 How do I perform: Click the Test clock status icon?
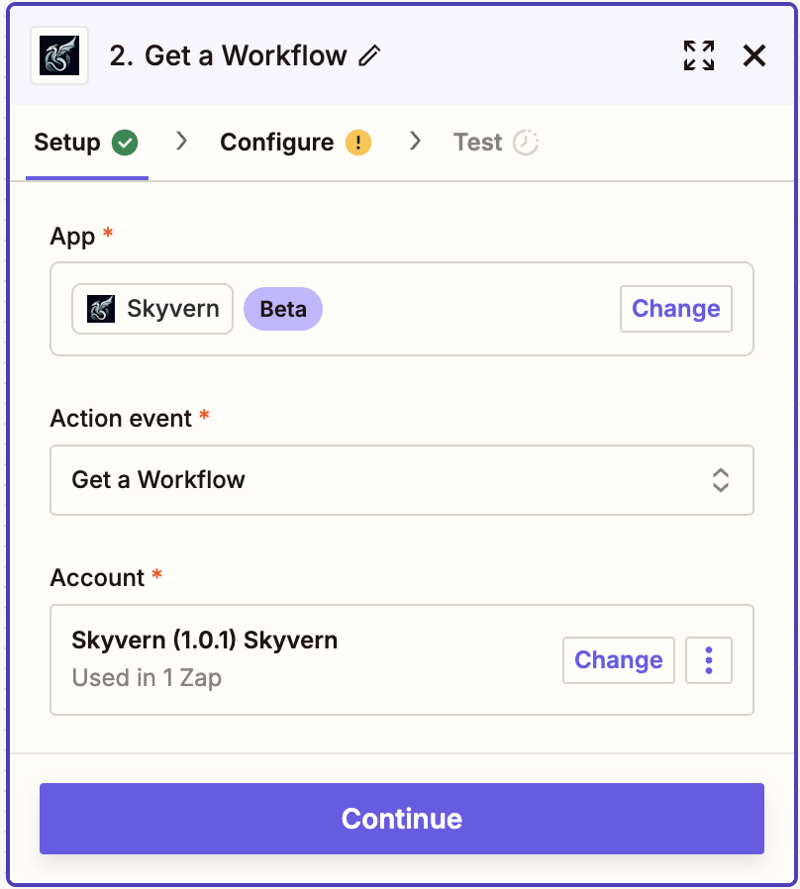pos(526,143)
